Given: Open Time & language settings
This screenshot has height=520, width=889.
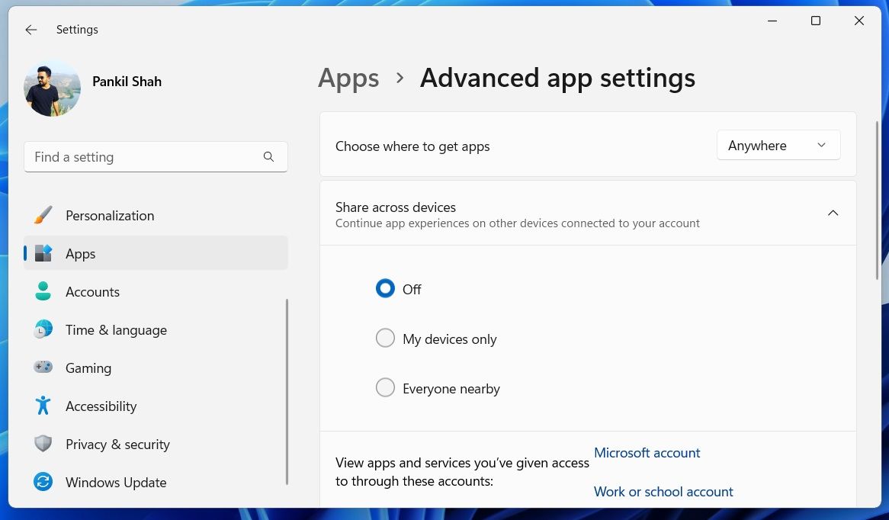Looking at the screenshot, I should click(156, 329).
